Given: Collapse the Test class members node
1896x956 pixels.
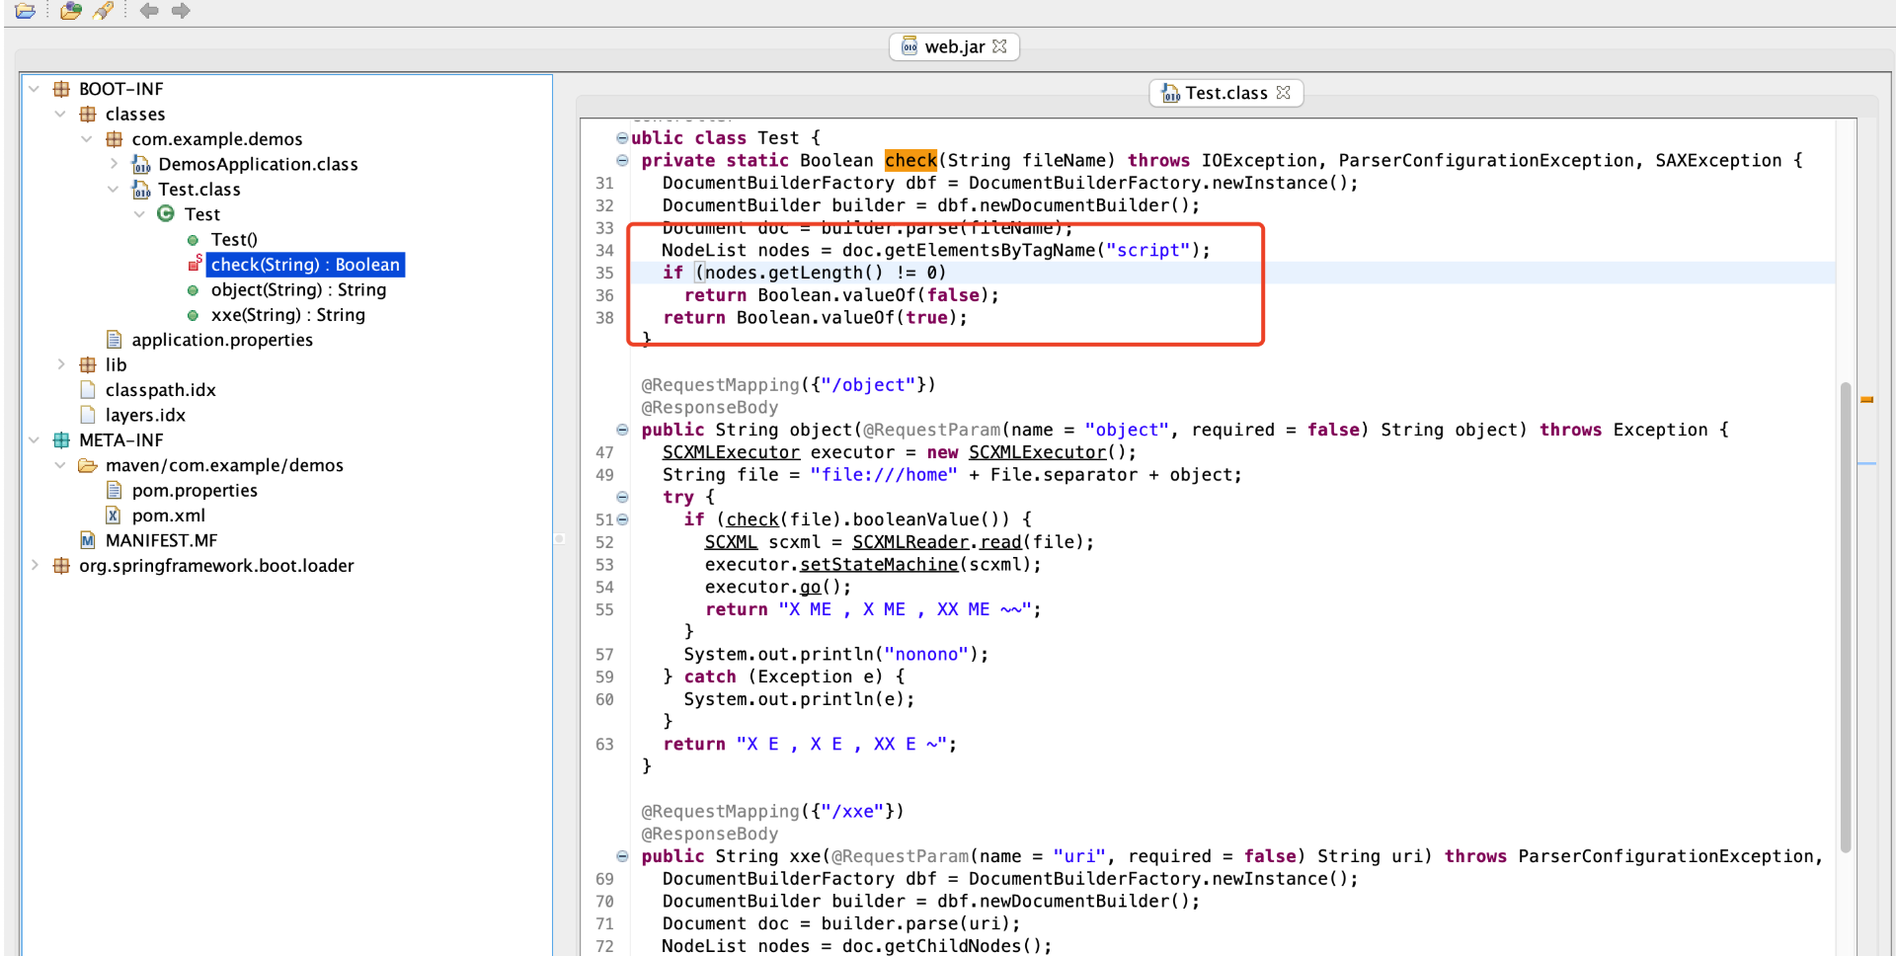Looking at the screenshot, I should [139, 214].
